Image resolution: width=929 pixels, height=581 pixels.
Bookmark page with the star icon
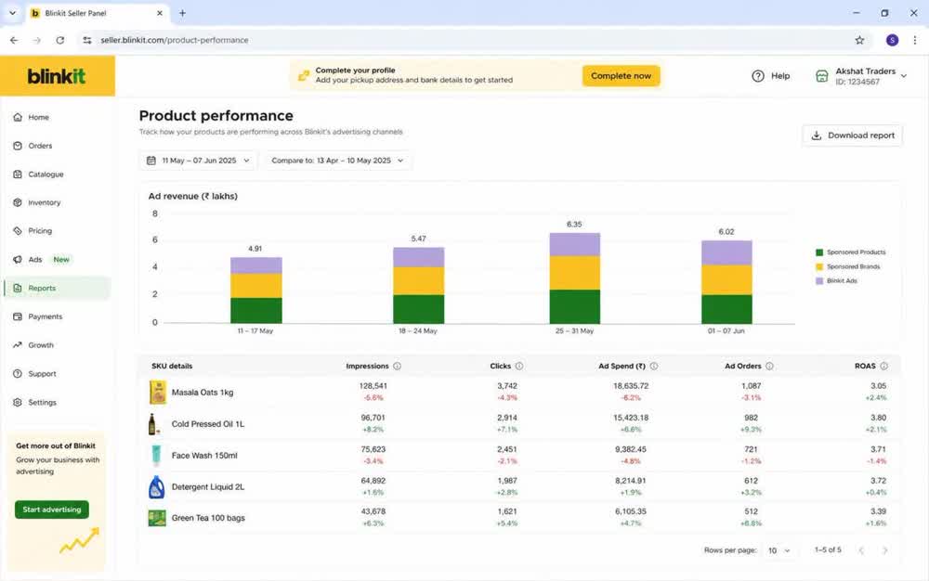859,40
